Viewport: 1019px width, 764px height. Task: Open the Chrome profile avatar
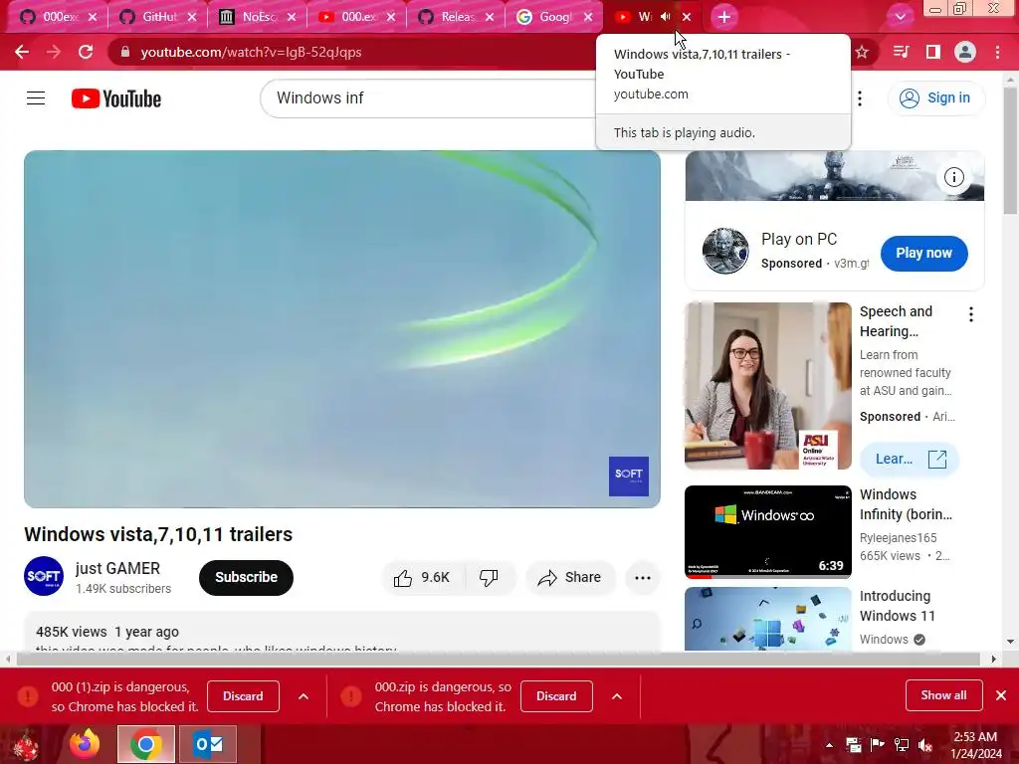pos(965,52)
